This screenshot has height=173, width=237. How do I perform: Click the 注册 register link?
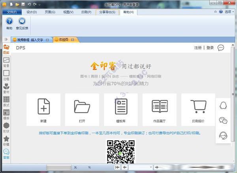tap(198, 48)
